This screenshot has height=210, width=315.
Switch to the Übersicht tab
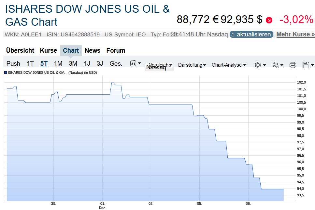[x=20, y=50]
